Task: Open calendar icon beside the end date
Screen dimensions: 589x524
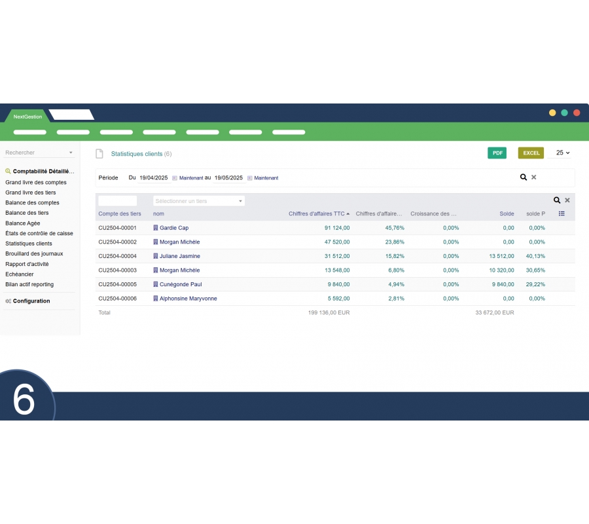Action: [249, 178]
